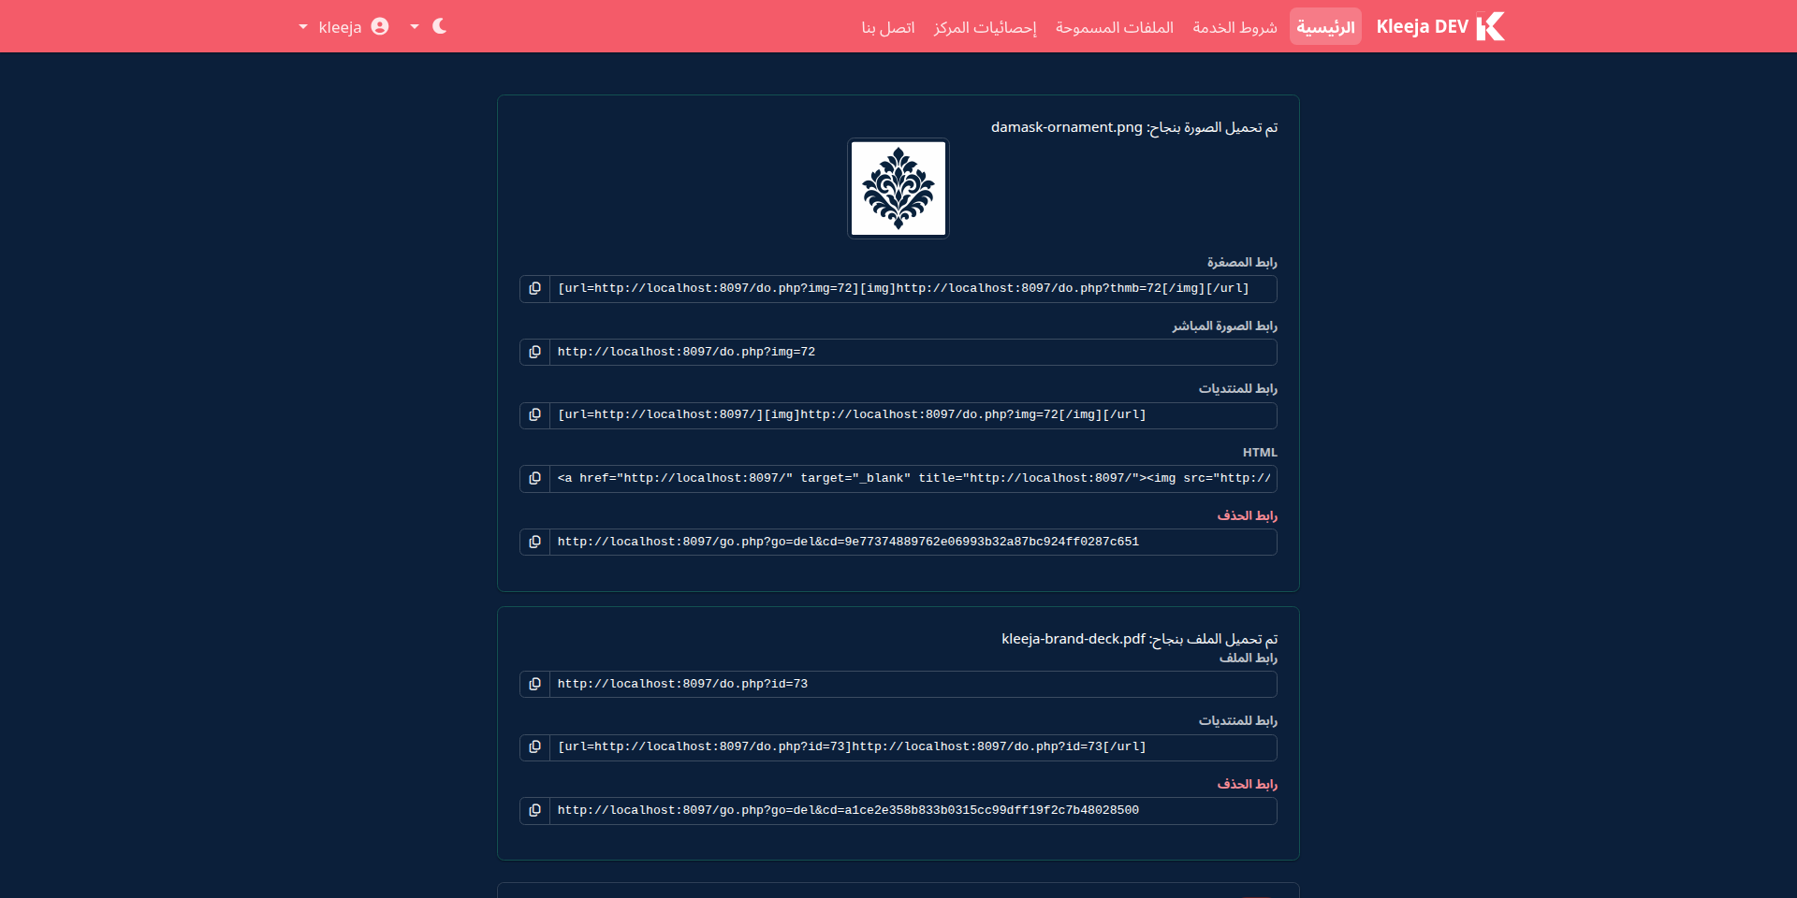Click رابط الحذف label under kleeja-brand-deck.pdf
This screenshot has width=1797, height=898.
[1247, 785]
